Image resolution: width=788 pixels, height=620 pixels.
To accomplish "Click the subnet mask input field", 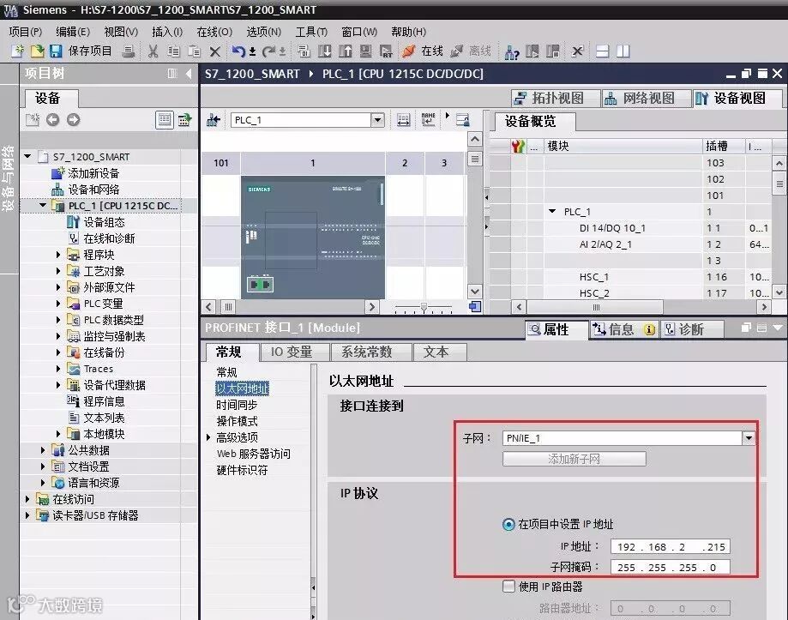I will 671,567.
